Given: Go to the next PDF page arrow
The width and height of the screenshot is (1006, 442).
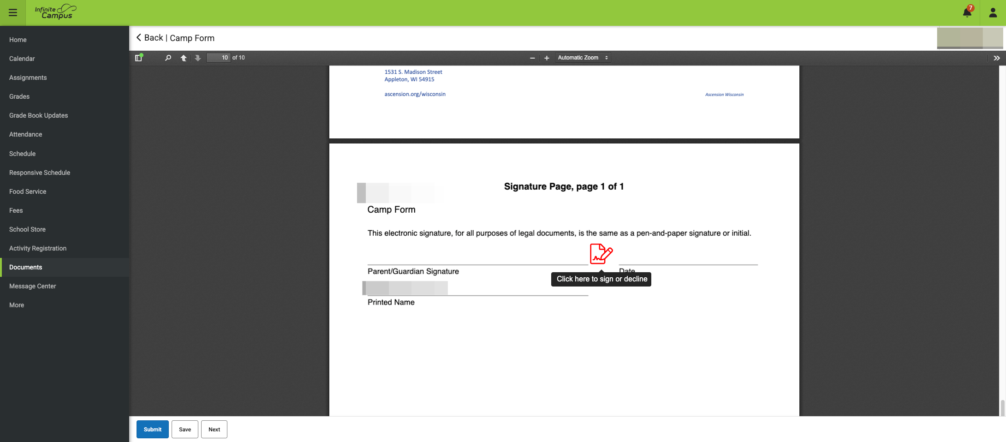Looking at the screenshot, I should tap(198, 58).
